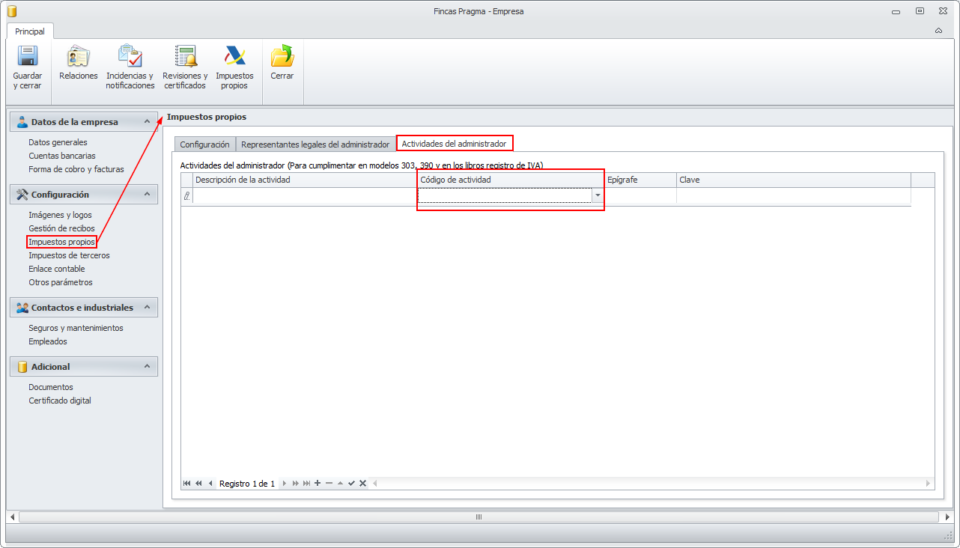Image resolution: width=960 pixels, height=548 pixels.
Task: Click the Contactos e industriales header
Action: pyautogui.click(x=84, y=308)
